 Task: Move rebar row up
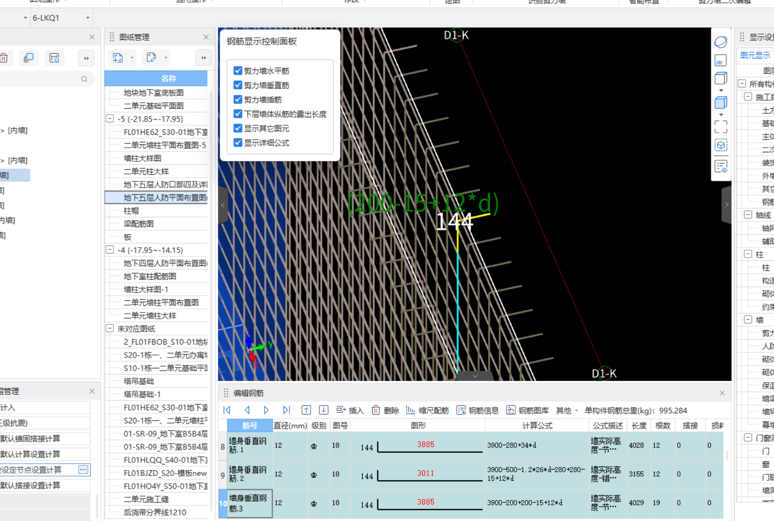(306, 410)
